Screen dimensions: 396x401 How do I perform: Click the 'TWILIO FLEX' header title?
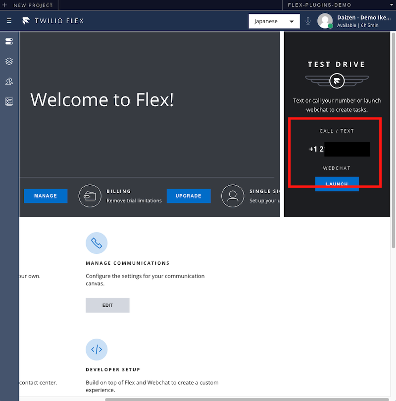(59, 21)
